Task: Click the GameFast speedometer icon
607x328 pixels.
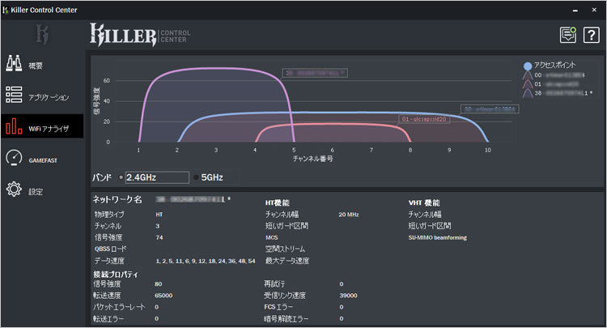Action: coord(14,158)
